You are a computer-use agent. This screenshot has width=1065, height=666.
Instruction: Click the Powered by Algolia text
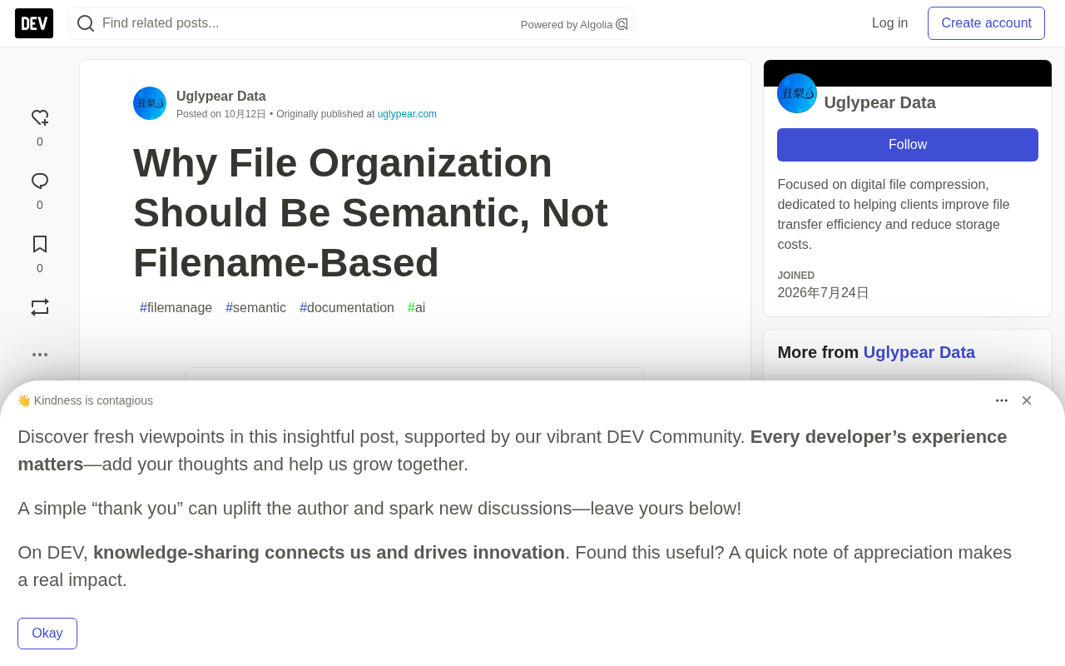coord(567,24)
